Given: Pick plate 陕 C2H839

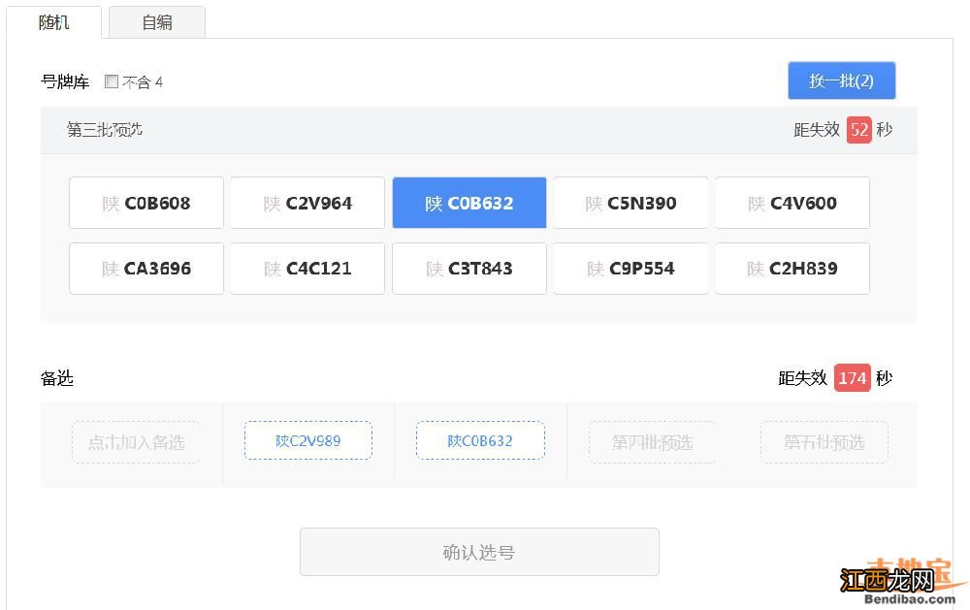Looking at the screenshot, I should (792, 269).
